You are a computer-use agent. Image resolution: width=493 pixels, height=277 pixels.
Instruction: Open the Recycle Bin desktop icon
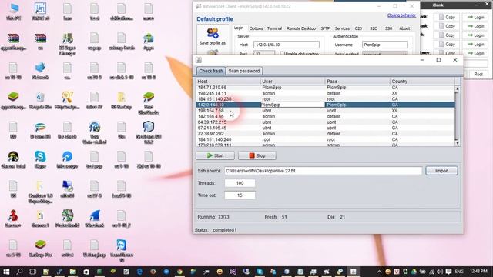click(x=40, y=100)
